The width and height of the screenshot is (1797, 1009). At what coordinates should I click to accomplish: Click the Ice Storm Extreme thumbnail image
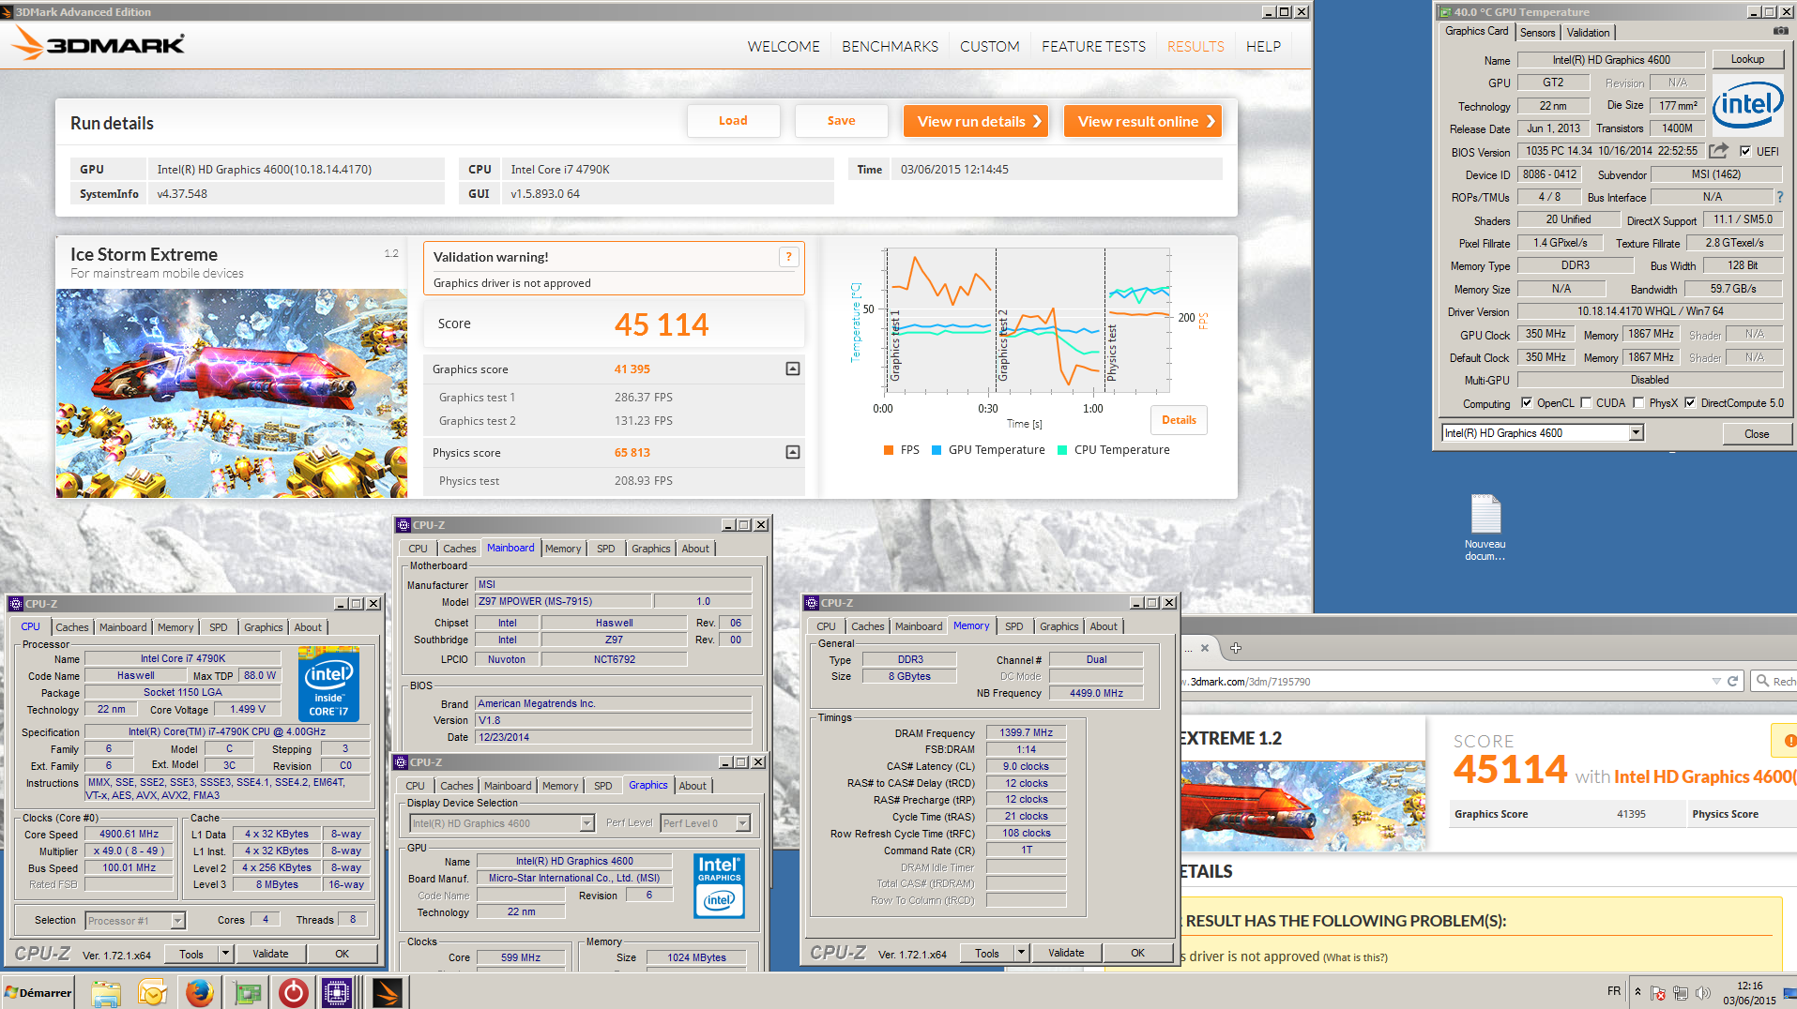tap(231, 393)
